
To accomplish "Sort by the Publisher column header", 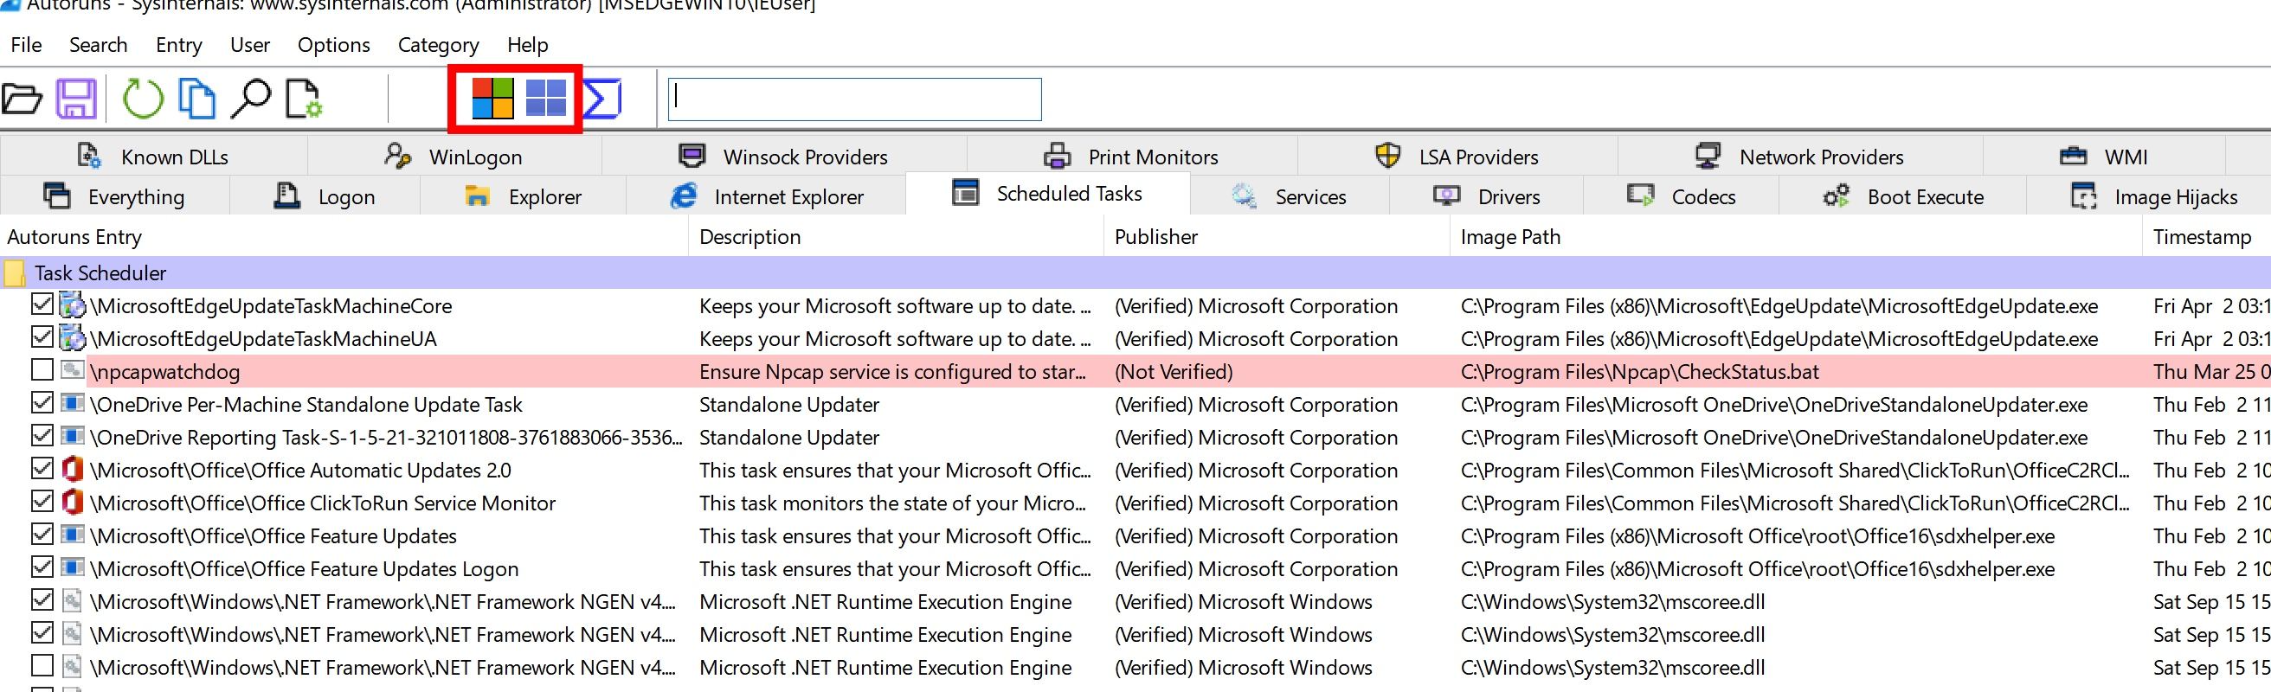I will 1277,237.
